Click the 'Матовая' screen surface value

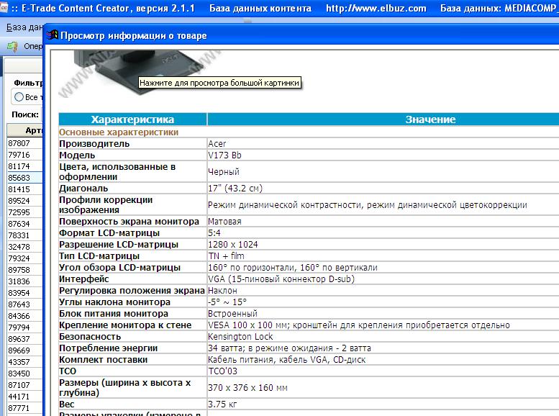pyautogui.click(x=225, y=222)
